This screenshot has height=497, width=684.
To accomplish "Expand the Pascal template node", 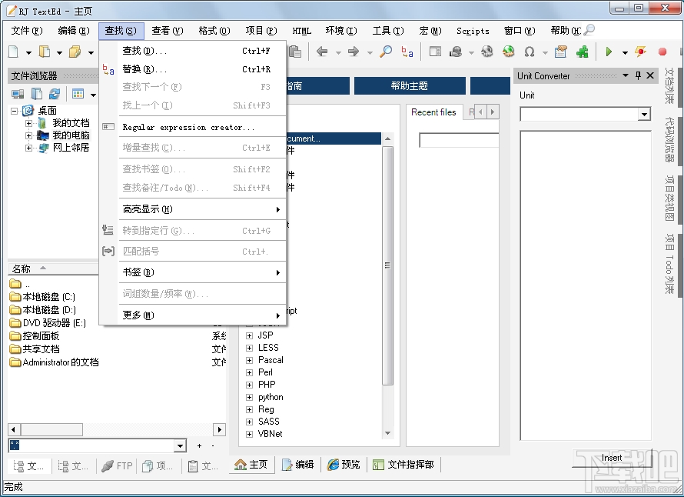I will pyautogui.click(x=250, y=360).
